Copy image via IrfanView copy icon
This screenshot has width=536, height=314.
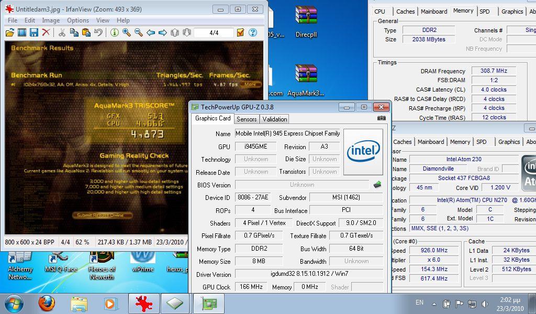[x=74, y=32]
